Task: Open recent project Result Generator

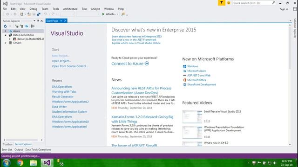Action: pos(63,96)
